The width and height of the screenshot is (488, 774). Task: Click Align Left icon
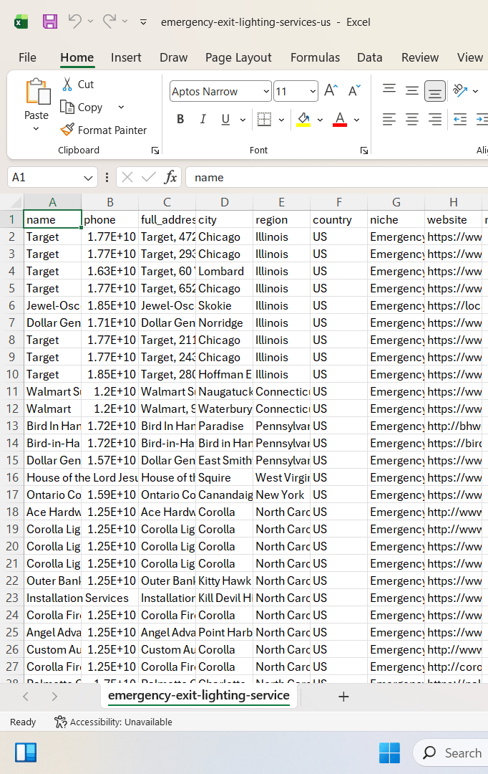click(x=389, y=120)
